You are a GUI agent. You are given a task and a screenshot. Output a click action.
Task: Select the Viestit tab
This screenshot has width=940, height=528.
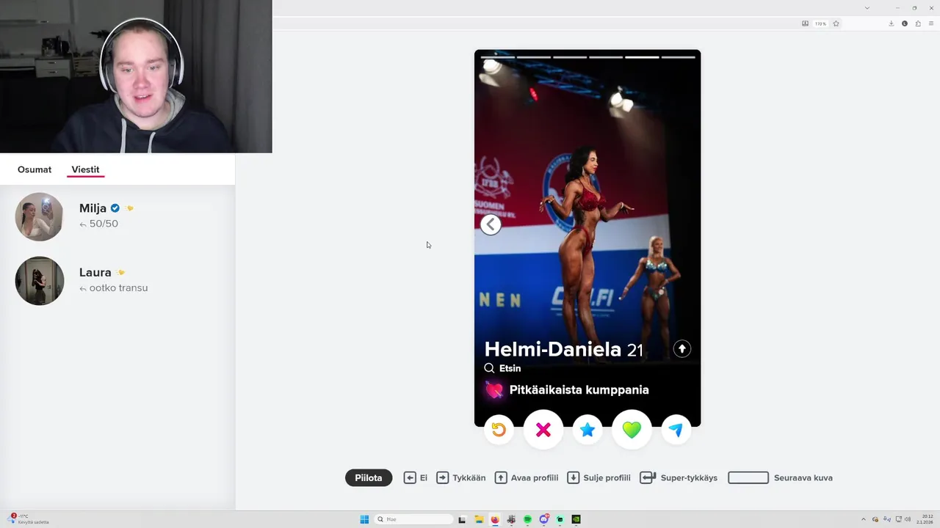(x=85, y=169)
